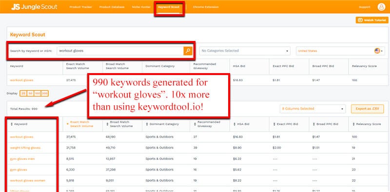Click the Watch Tutorial button

pos(372,20)
